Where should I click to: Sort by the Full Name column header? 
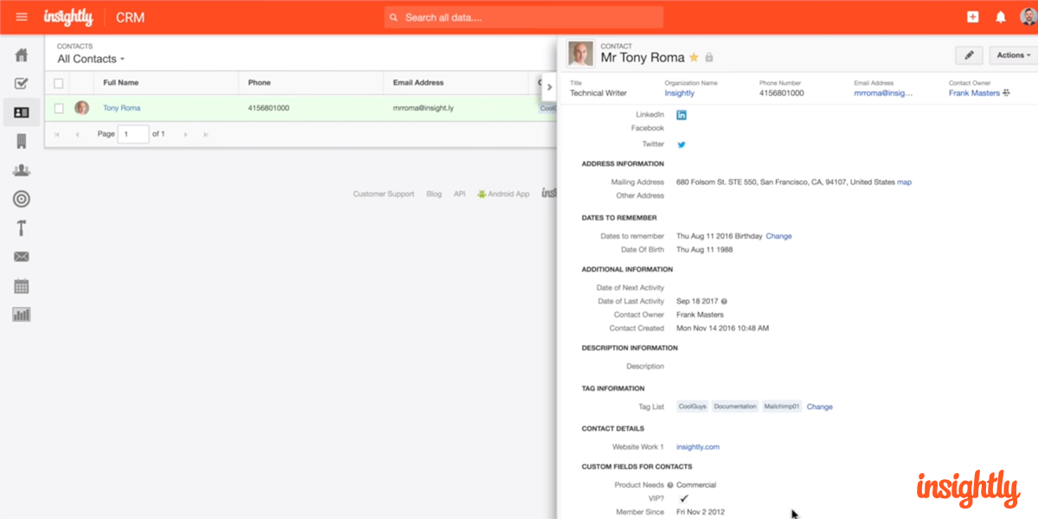(121, 83)
